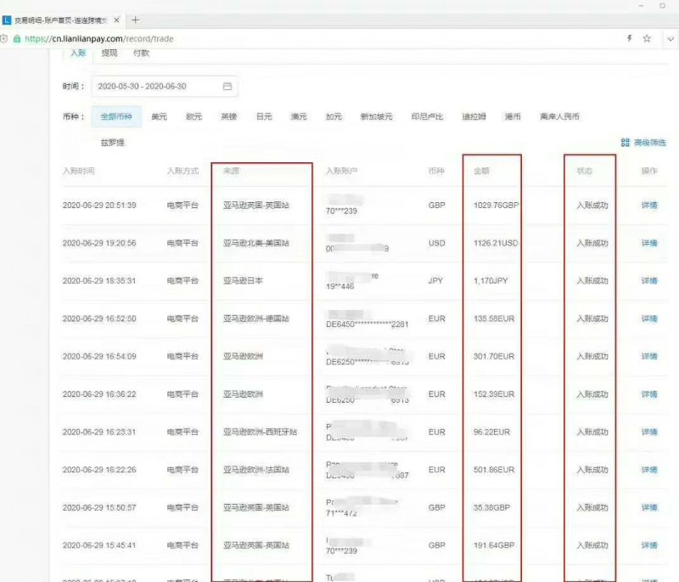Click amount 501.86EUR
Screen dimensions: 679x582
tap(494, 470)
